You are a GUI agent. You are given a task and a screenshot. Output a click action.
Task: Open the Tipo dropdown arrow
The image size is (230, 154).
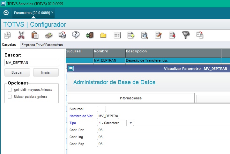131,123
